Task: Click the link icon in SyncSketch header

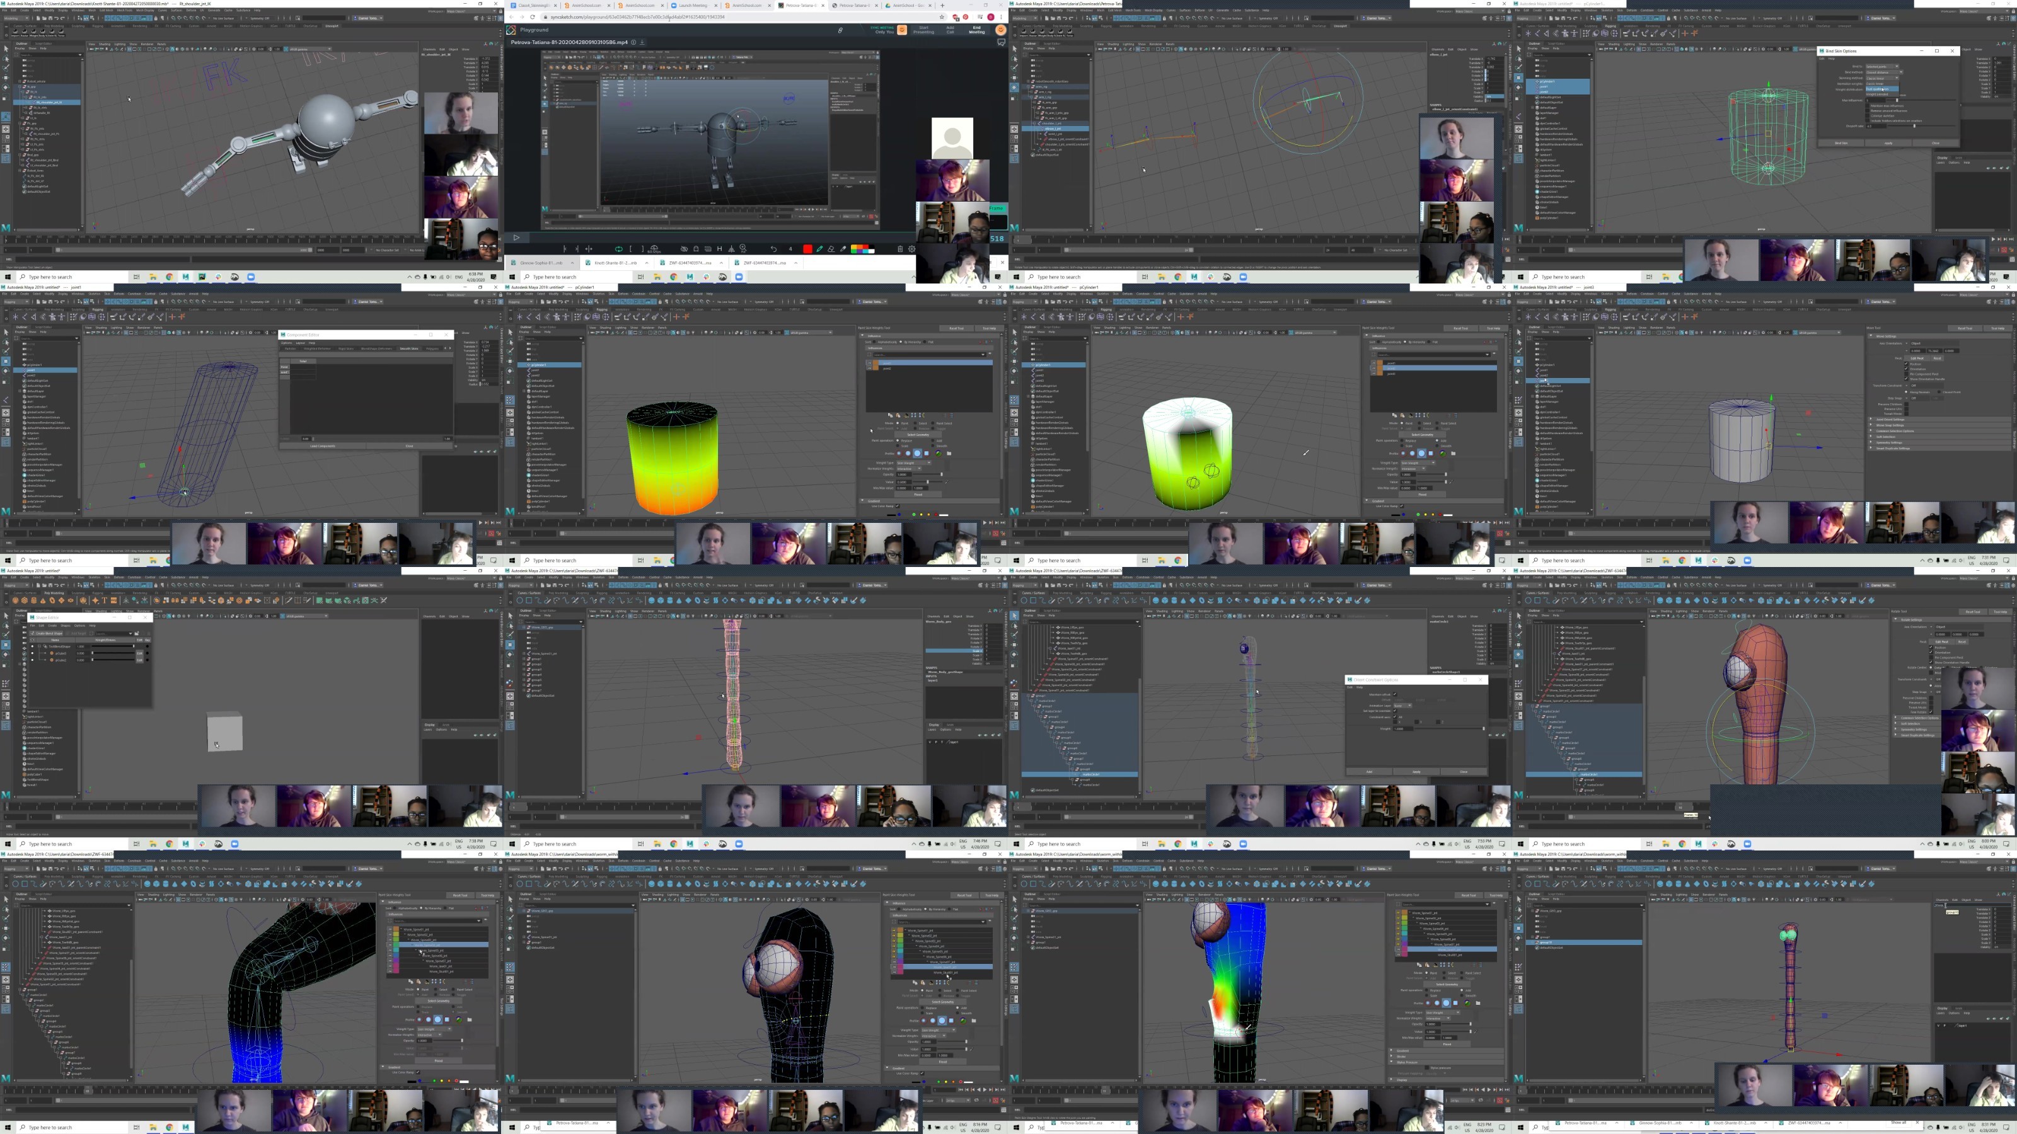Action: pyautogui.click(x=840, y=30)
